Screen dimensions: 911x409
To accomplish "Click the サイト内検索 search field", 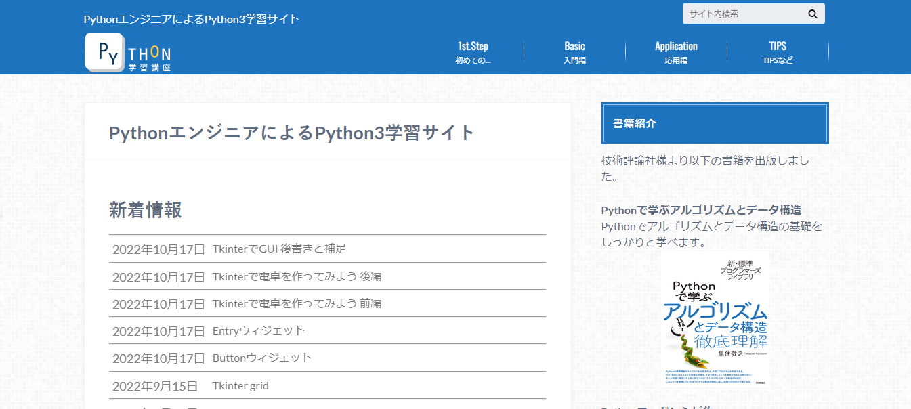I will (742, 14).
